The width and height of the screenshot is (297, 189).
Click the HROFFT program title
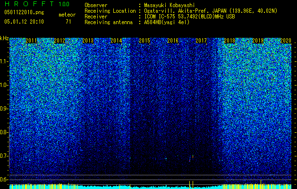29,4
